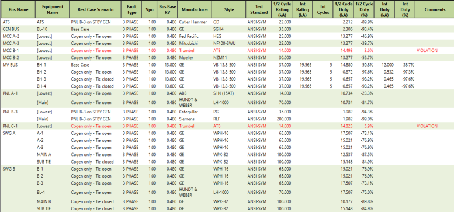Click equipment BH-1 under MV BUS
Screen dimensions: 454x212
click(40, 65)
